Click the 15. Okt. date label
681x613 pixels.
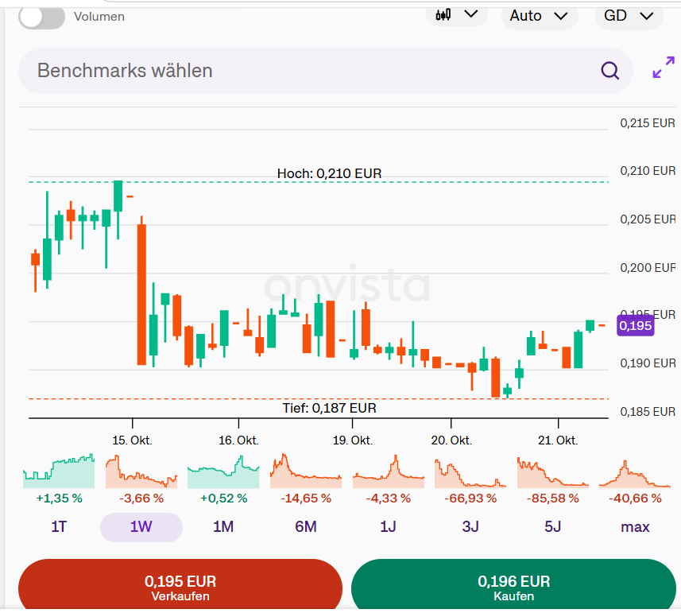(x=133, y=440)
